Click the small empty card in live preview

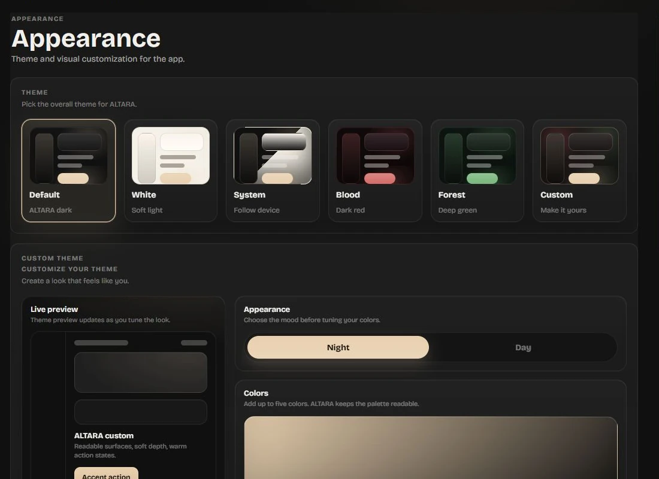tap(140, 412)
